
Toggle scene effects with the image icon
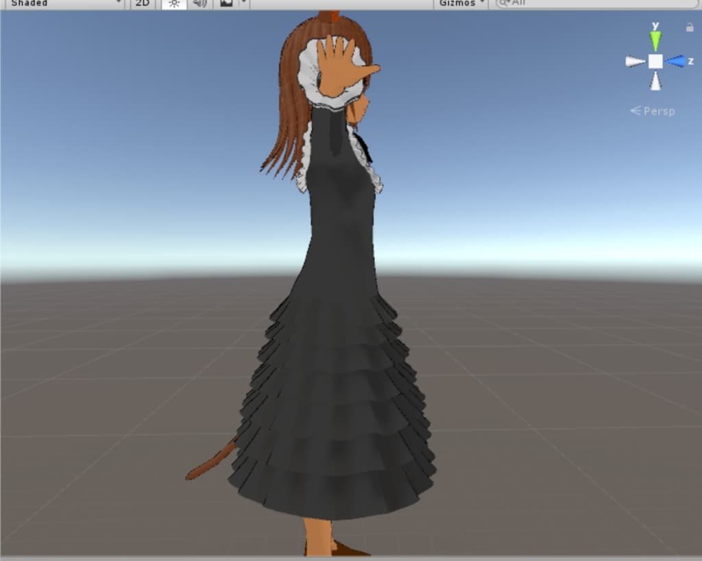226,3
